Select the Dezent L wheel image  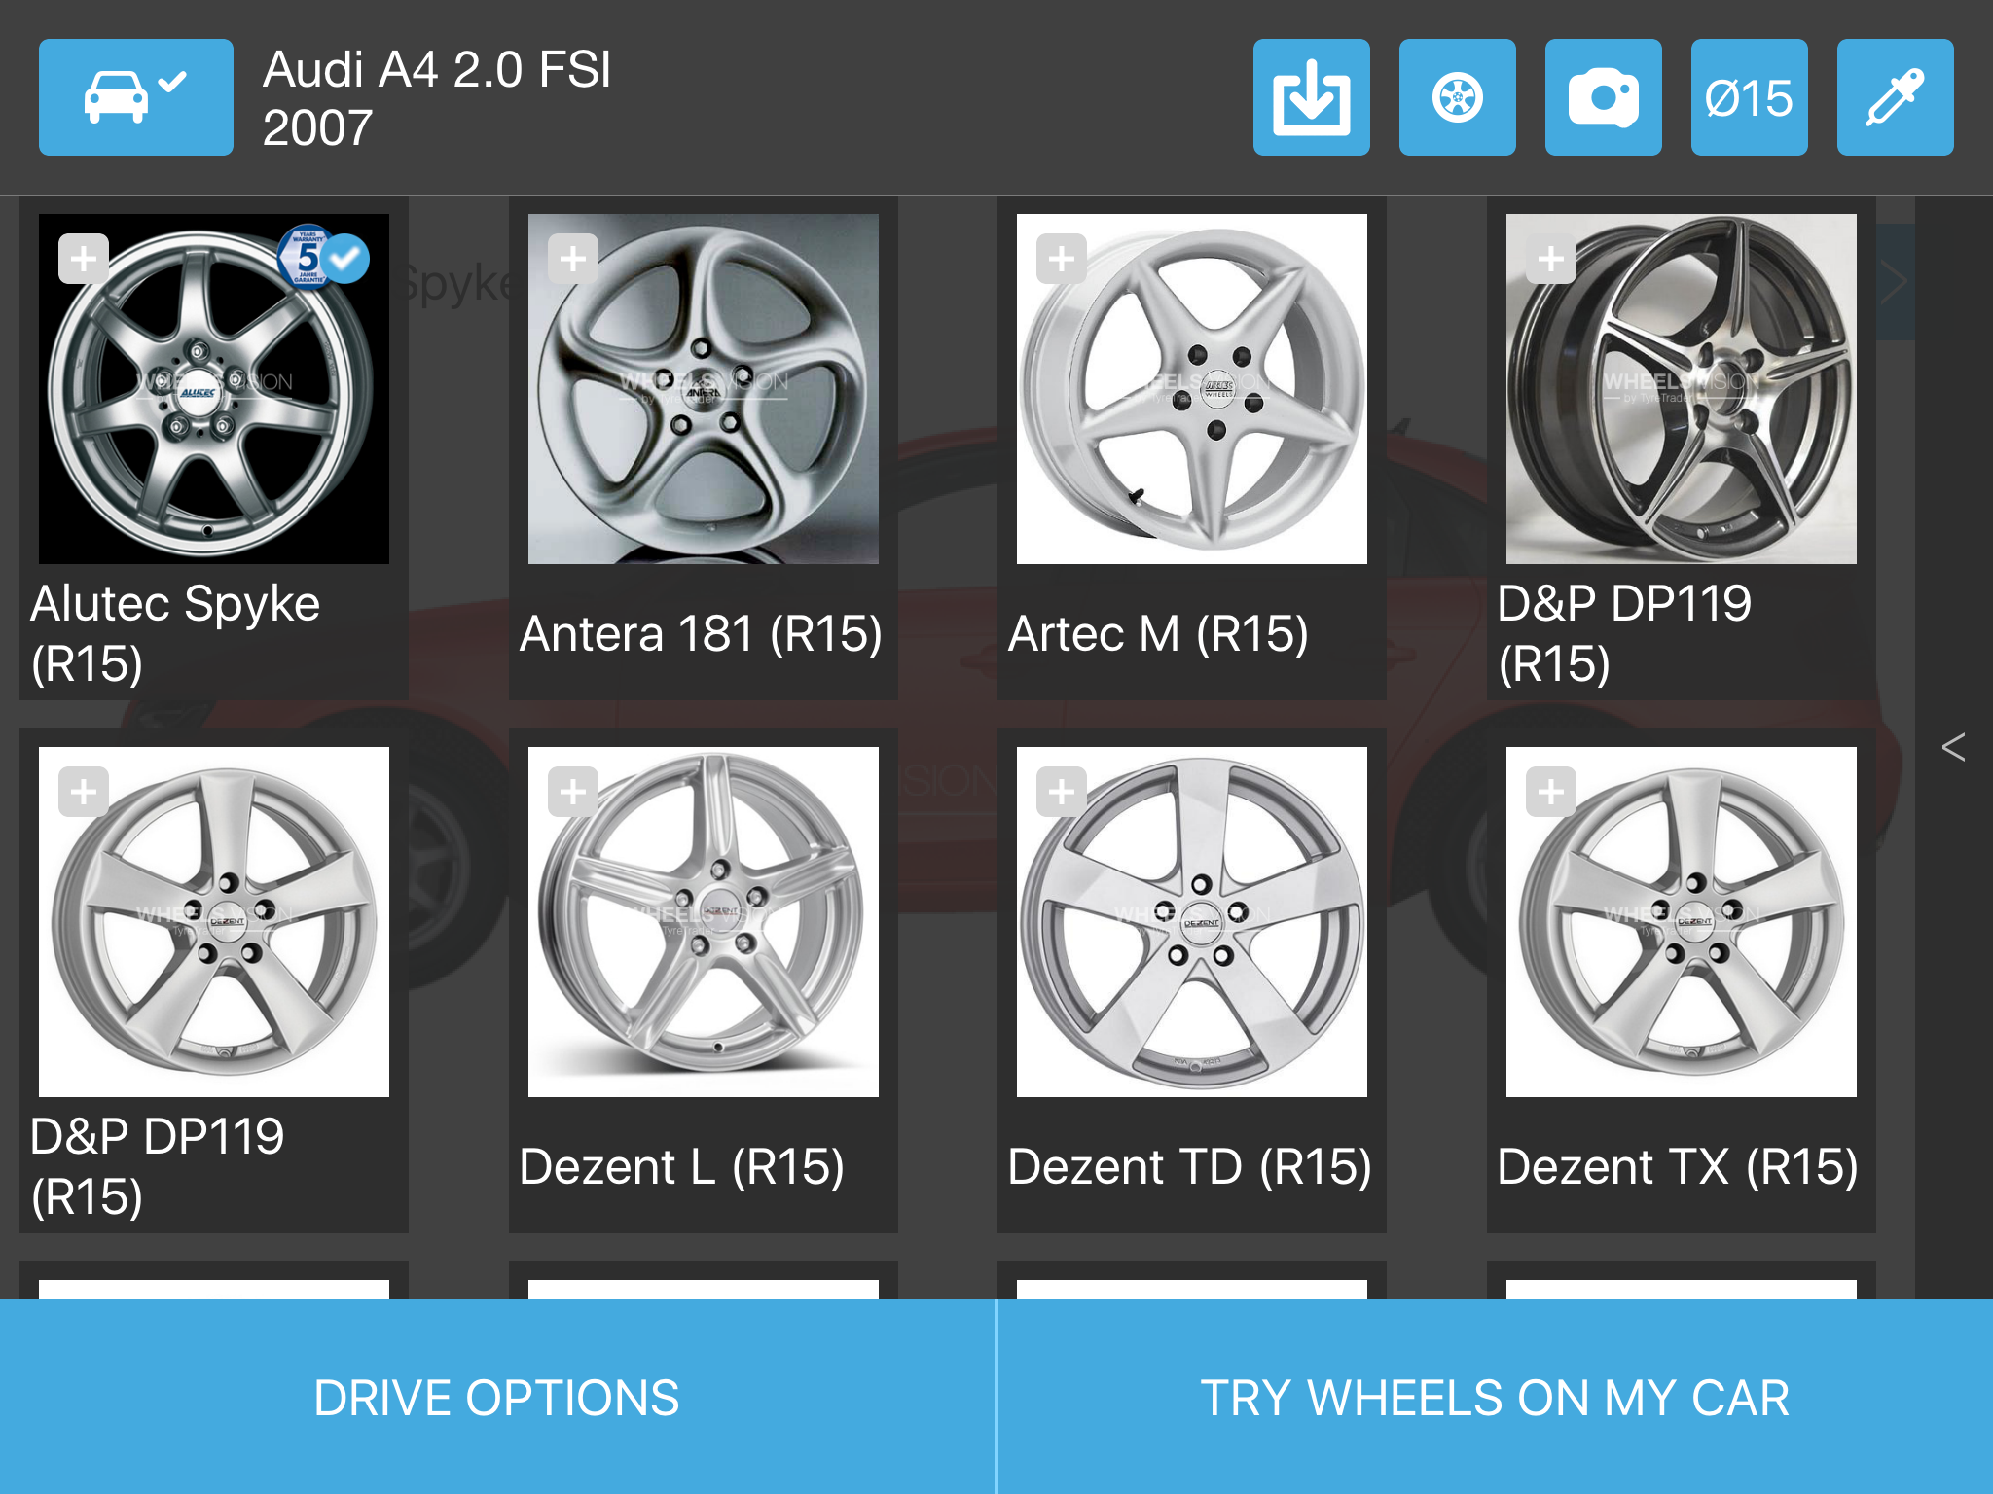[x=704, y=922]
